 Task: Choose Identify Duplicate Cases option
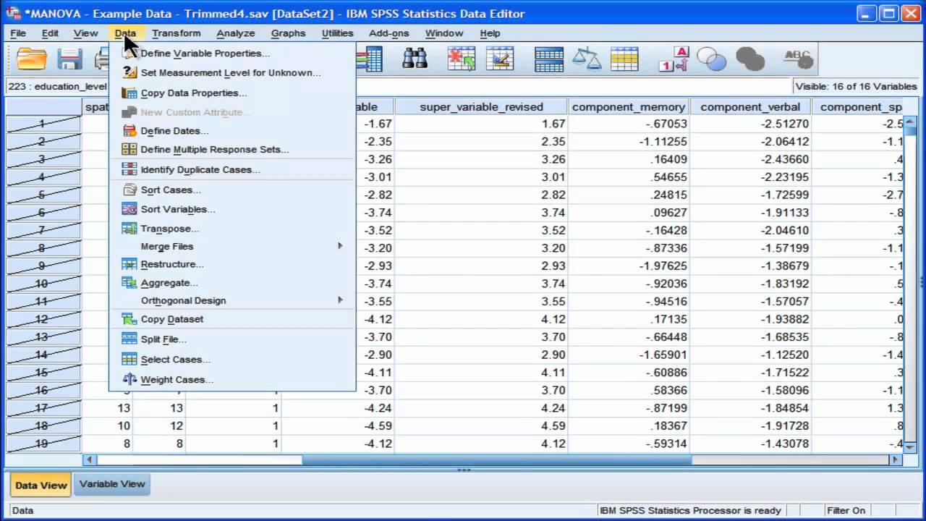point(200,170)
